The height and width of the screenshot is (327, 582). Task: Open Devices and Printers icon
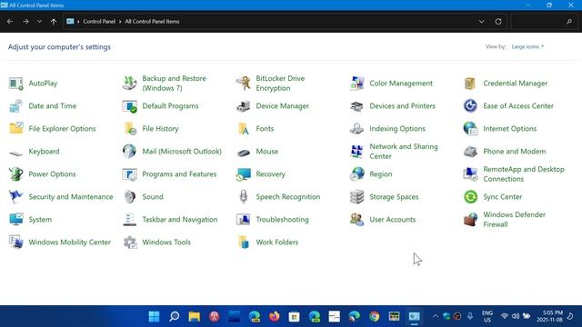click(x=356, y=106)
